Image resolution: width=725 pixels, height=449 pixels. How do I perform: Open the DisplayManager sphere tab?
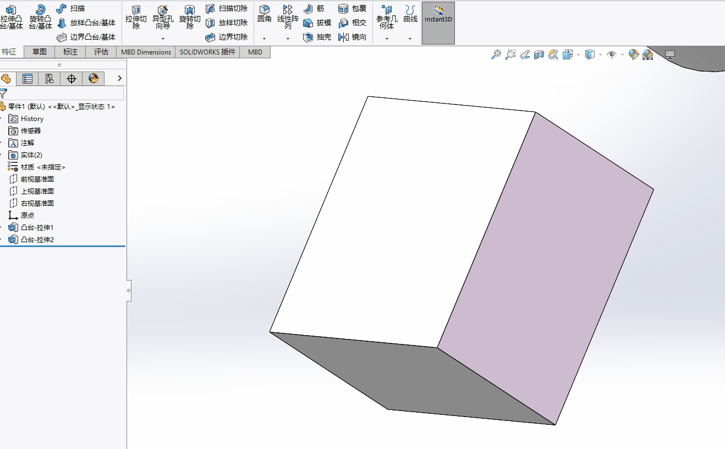tap(94, 79)
